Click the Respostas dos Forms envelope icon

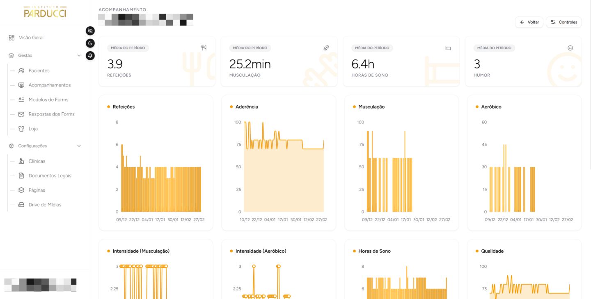coord(21,114)
